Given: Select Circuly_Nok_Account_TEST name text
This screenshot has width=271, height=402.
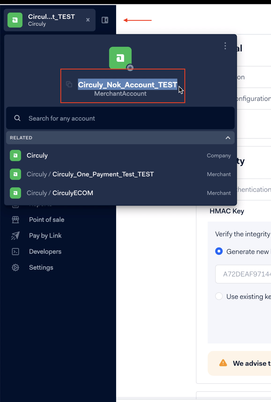Looking at the screenshot, I should (x=128, y=85).
